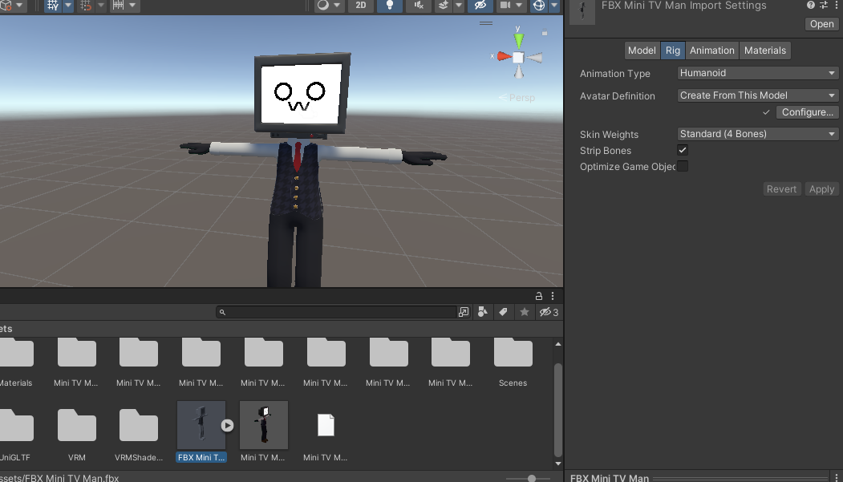
Task: Lock scene gizmo rotation padlock
Action: (x=545, y=33)
